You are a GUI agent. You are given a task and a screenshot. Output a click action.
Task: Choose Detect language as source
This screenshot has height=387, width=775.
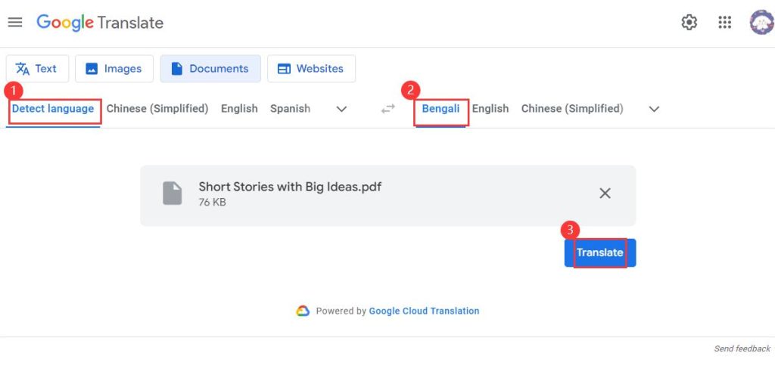[53, 109]
